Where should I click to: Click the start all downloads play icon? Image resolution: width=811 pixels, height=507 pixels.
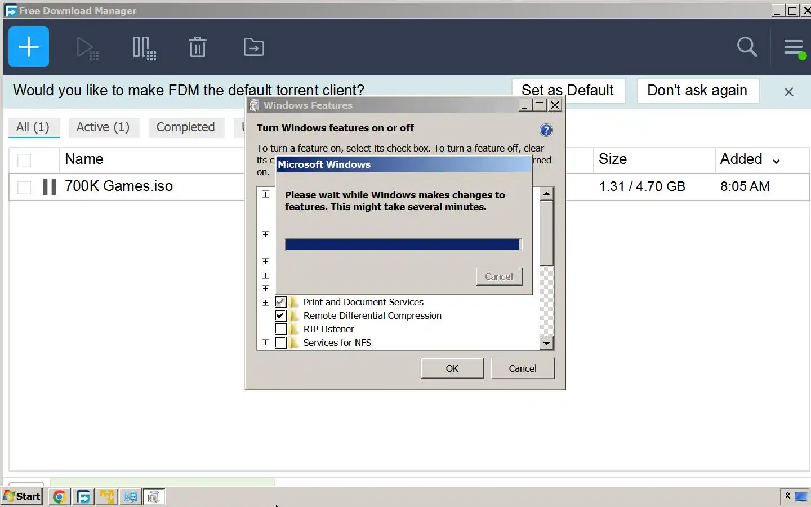point(87,48)
